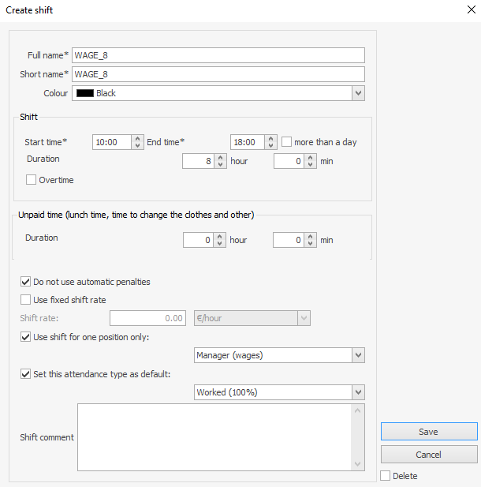Increase Start time using up arrow
Image resolution: width=481 pixels, height=487 pixels.
tap(138, 138)
